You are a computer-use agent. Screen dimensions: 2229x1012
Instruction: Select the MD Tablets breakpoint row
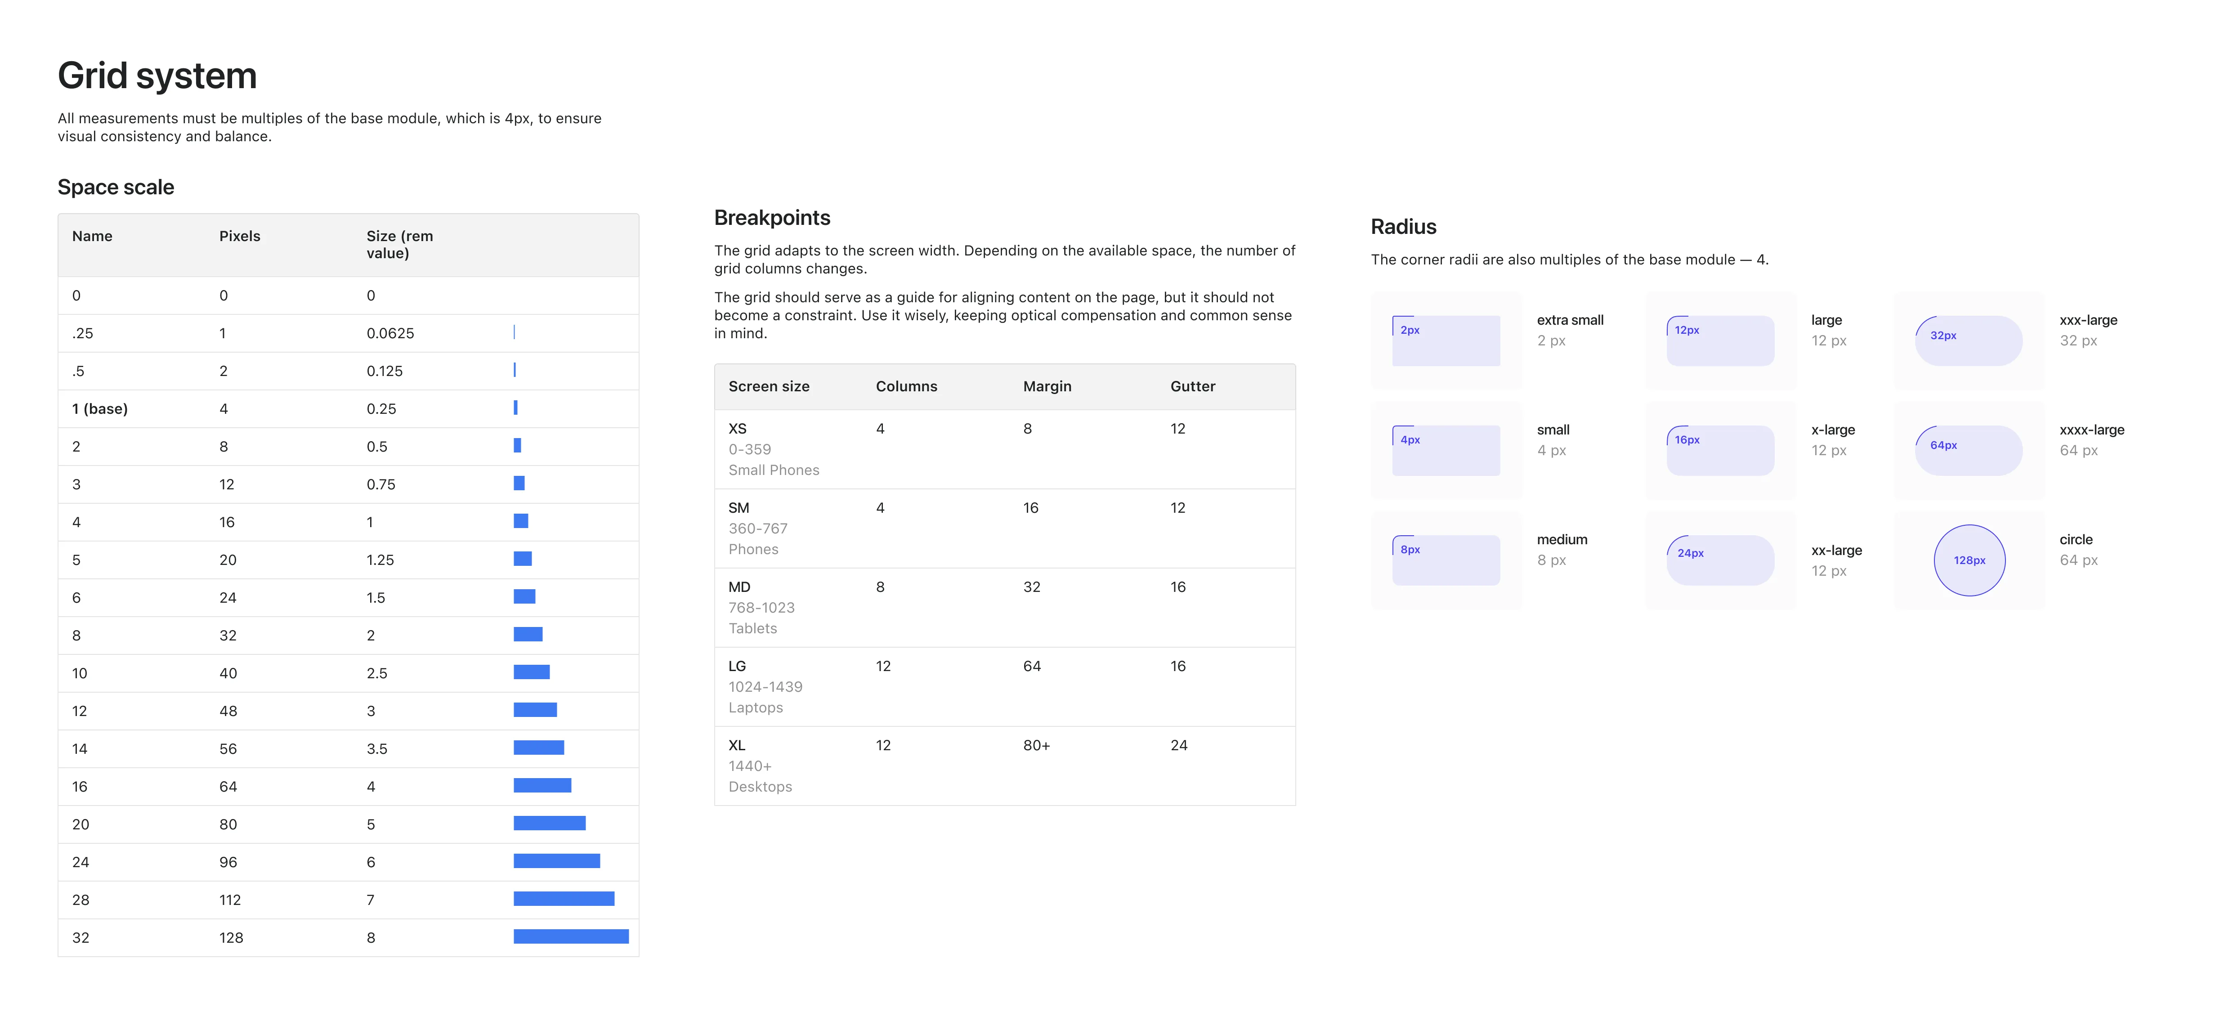[1004, 607]
